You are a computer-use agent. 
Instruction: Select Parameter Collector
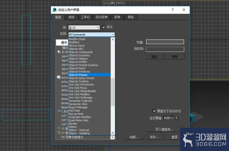[80, 101]
